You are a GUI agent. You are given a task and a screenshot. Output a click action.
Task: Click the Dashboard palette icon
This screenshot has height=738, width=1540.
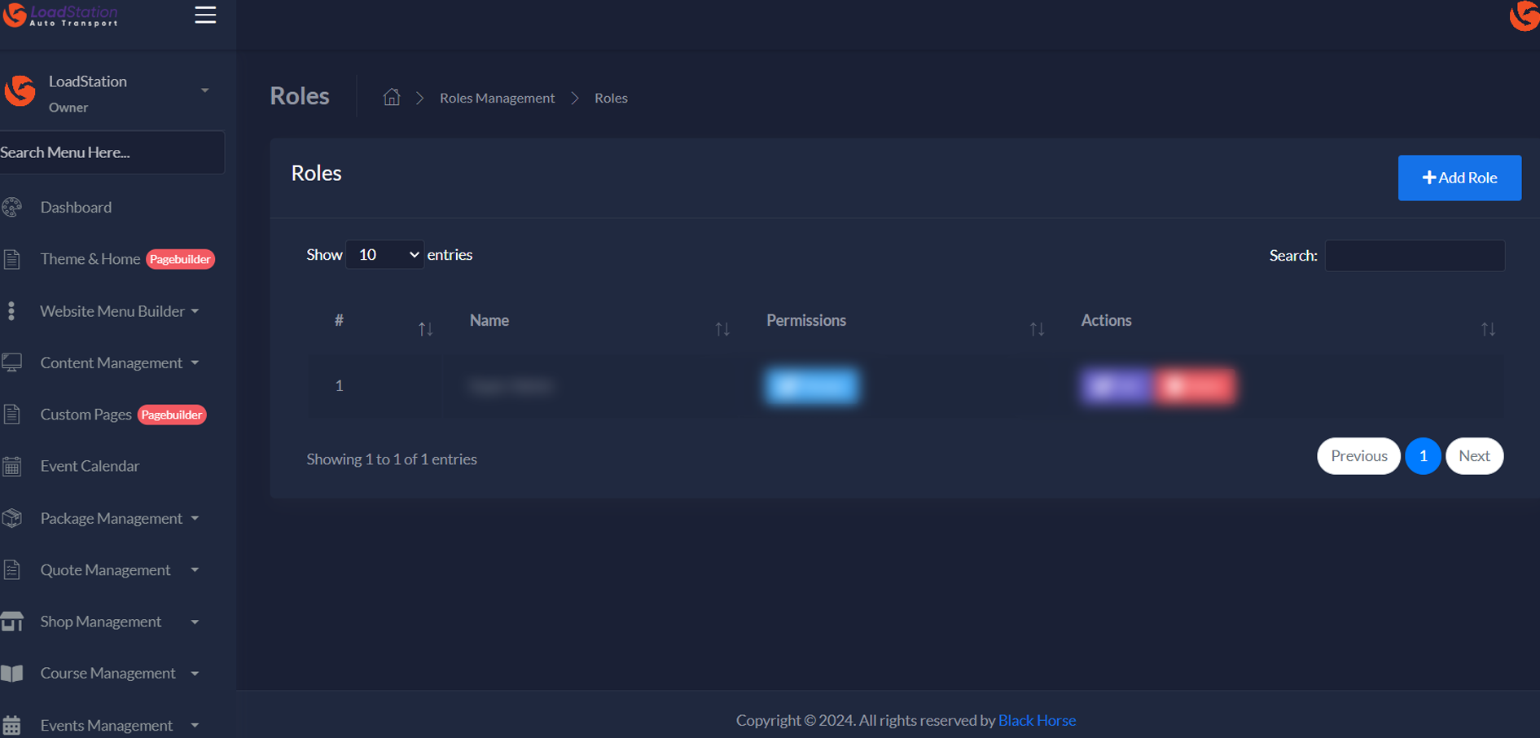[12, 208]
